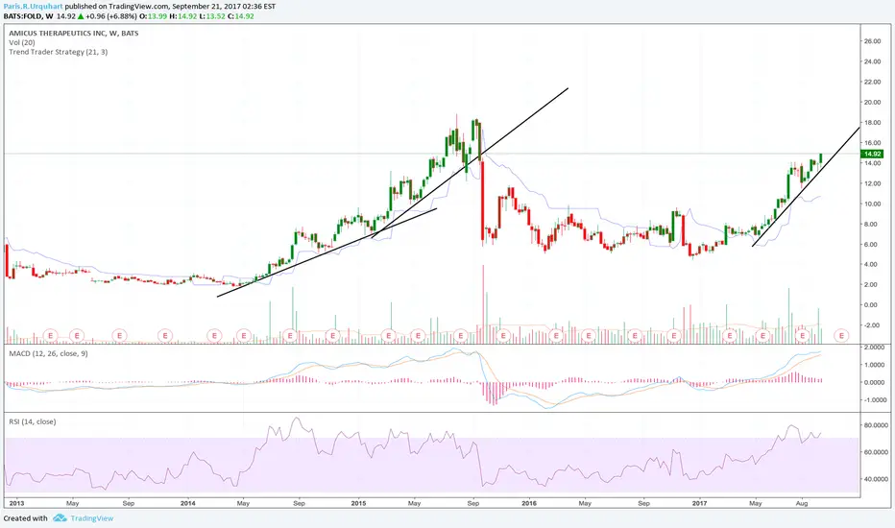Image resolution: width=895 pixels, height=528 pixels.
Task: Click the rightmost earnings 'E' marker past the last candle
Action: (x=841, y=336)
